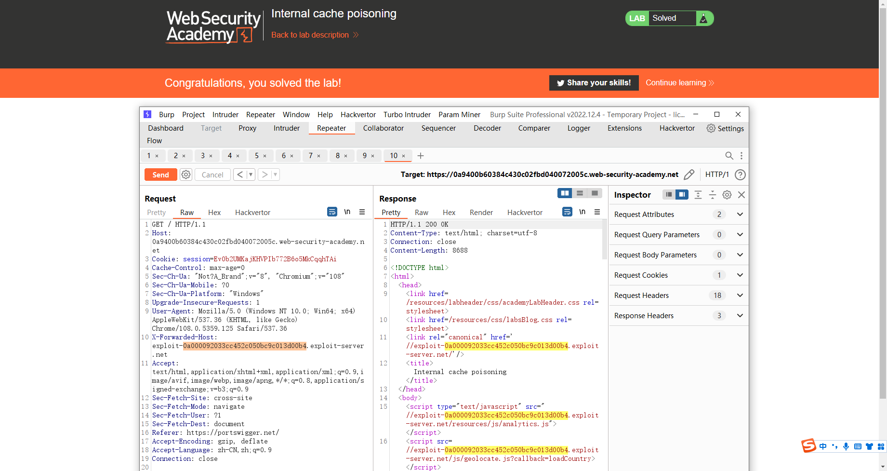Close the Inspector panel

tap(741, 195)
